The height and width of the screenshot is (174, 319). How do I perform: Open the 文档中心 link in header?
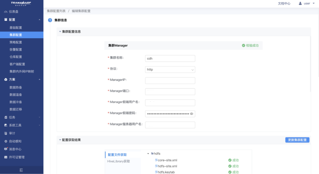[284, 4]
